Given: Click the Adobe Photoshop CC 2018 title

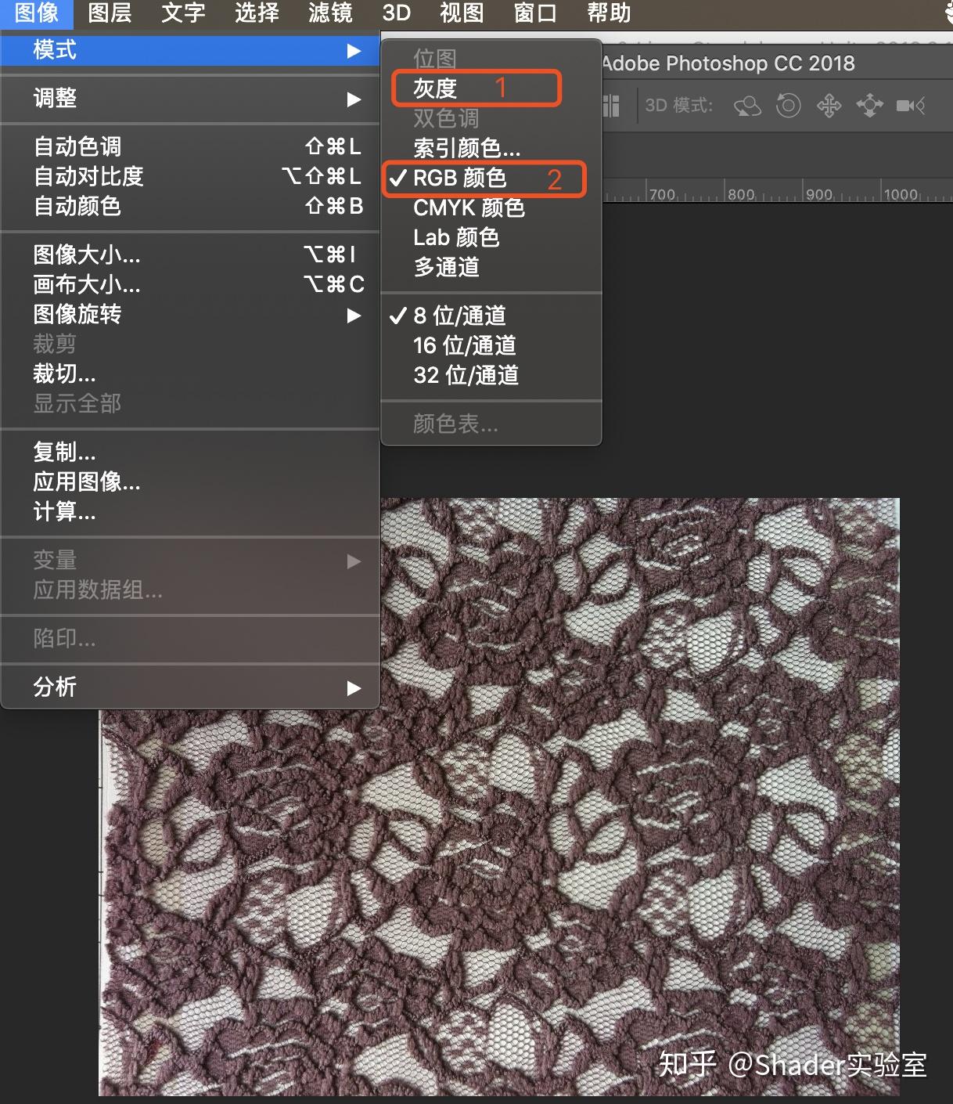Looking at the screenshot, I should (x=728, y=63).
